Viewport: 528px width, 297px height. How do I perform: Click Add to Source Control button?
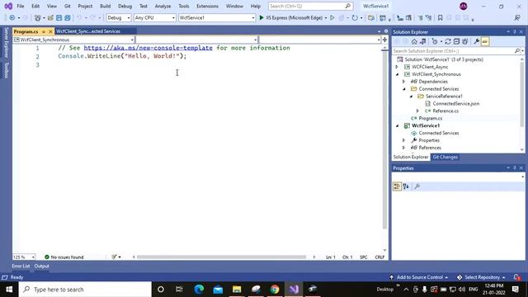(419, 277)
